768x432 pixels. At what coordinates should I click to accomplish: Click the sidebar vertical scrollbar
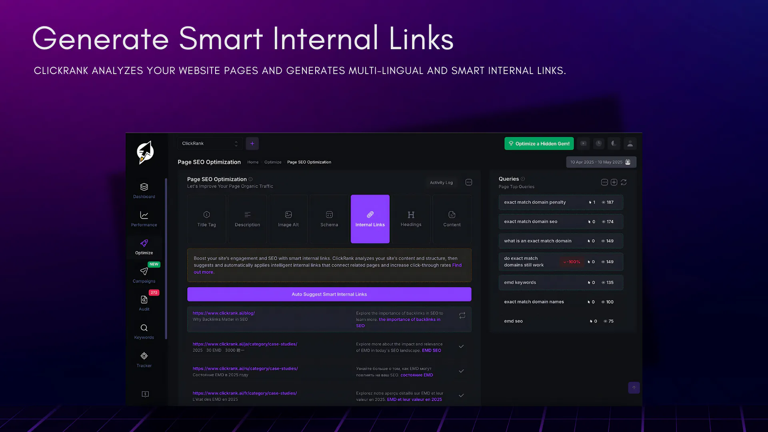(166, 259)
